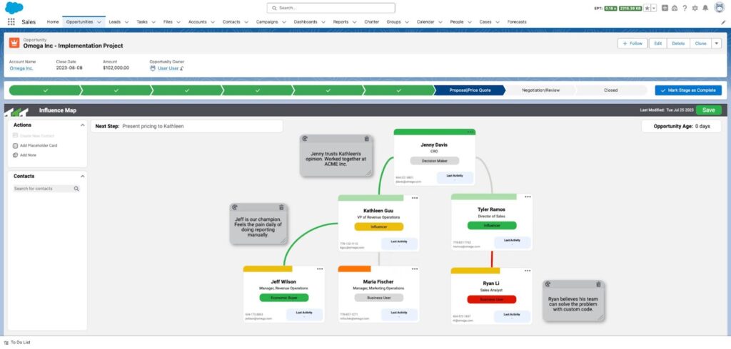731x349 pixels.
Task: Select the Negotiation/Review path stage
Action: coord(540,90)
